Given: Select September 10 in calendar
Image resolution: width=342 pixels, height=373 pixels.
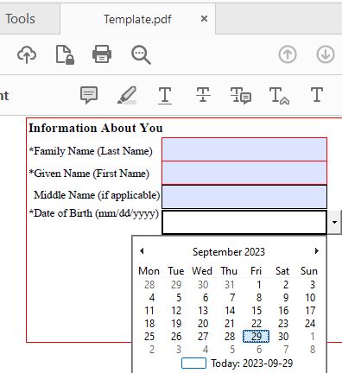Looking at the screenshot, I should [x=310, y=298].
